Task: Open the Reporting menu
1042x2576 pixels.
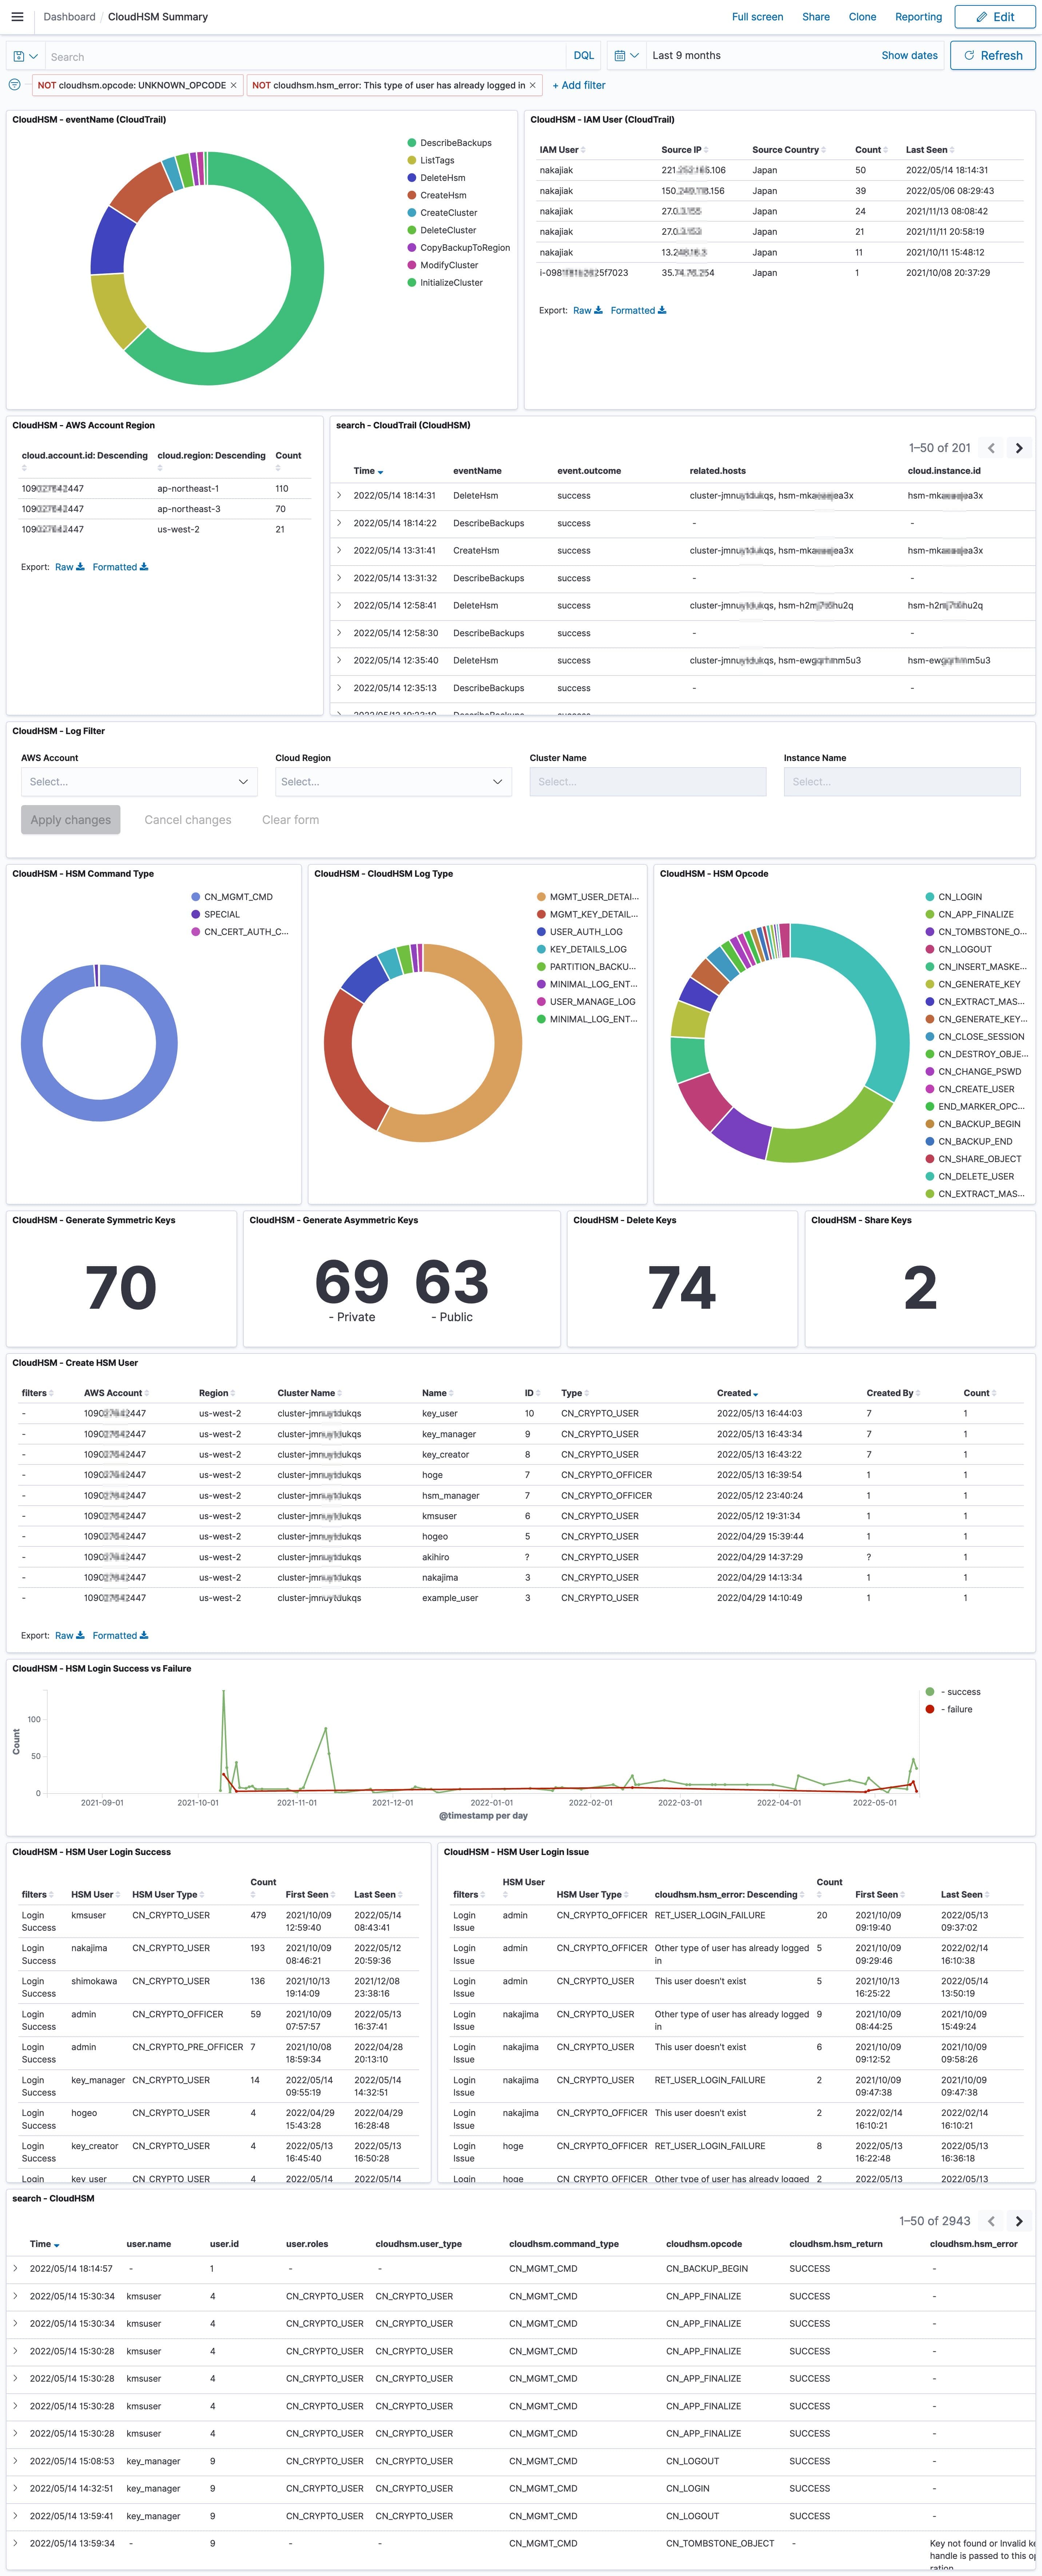Action: point(918,17)
